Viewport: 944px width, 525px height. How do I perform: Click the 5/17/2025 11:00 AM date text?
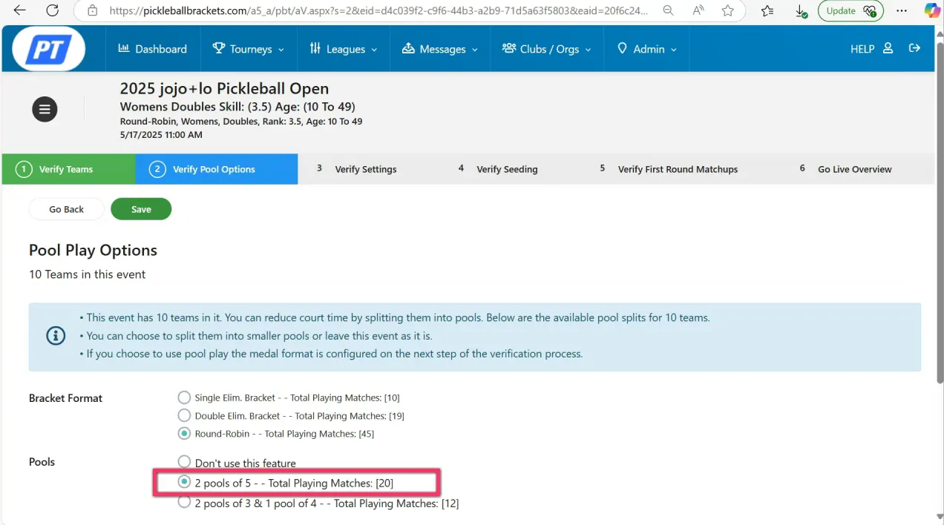pos(161,135)
